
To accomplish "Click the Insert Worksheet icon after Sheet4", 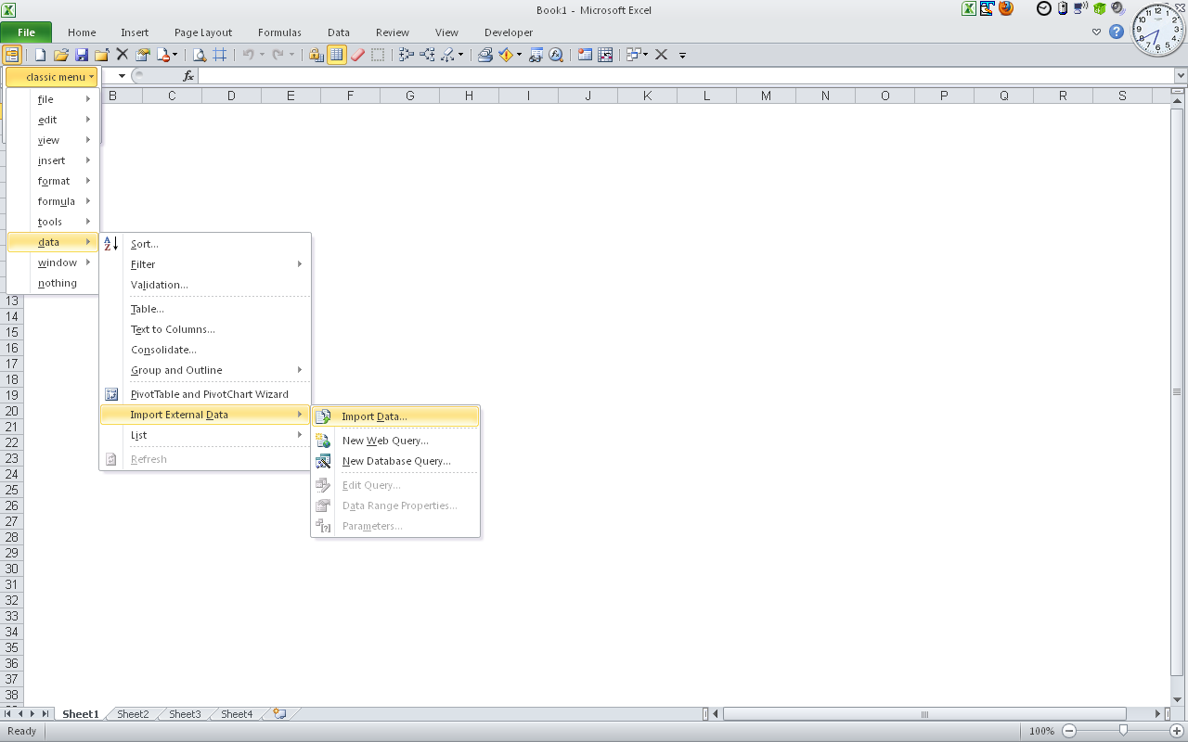I will pyautogui.click(x=279, y=714).
